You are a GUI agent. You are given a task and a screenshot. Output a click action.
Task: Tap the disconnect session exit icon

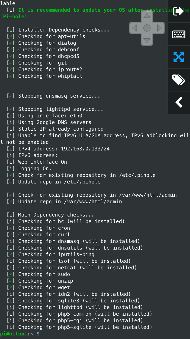pyautogui.click(x=179, y=11)
